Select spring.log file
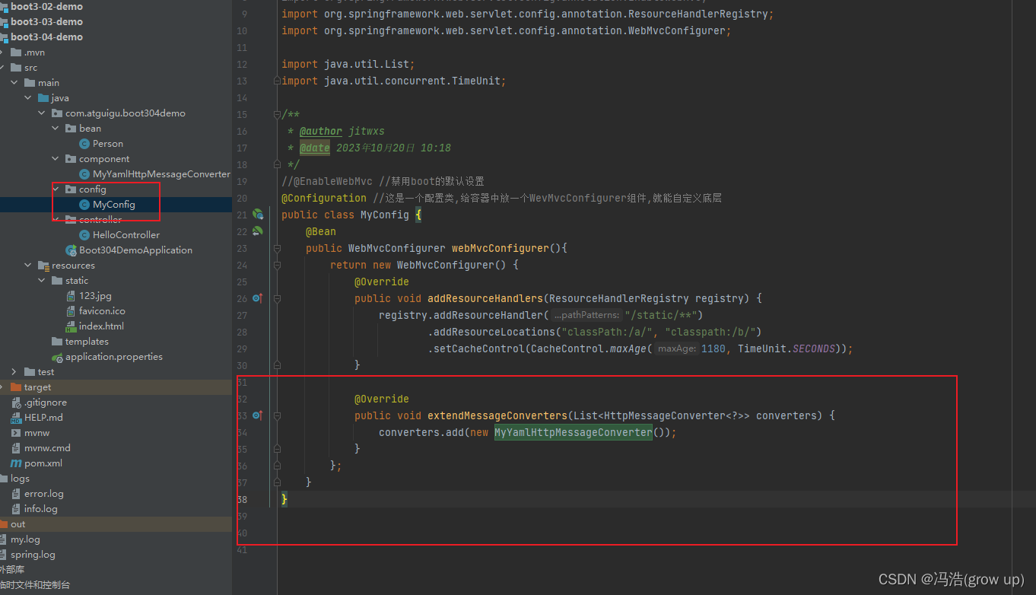 point(33,555)
